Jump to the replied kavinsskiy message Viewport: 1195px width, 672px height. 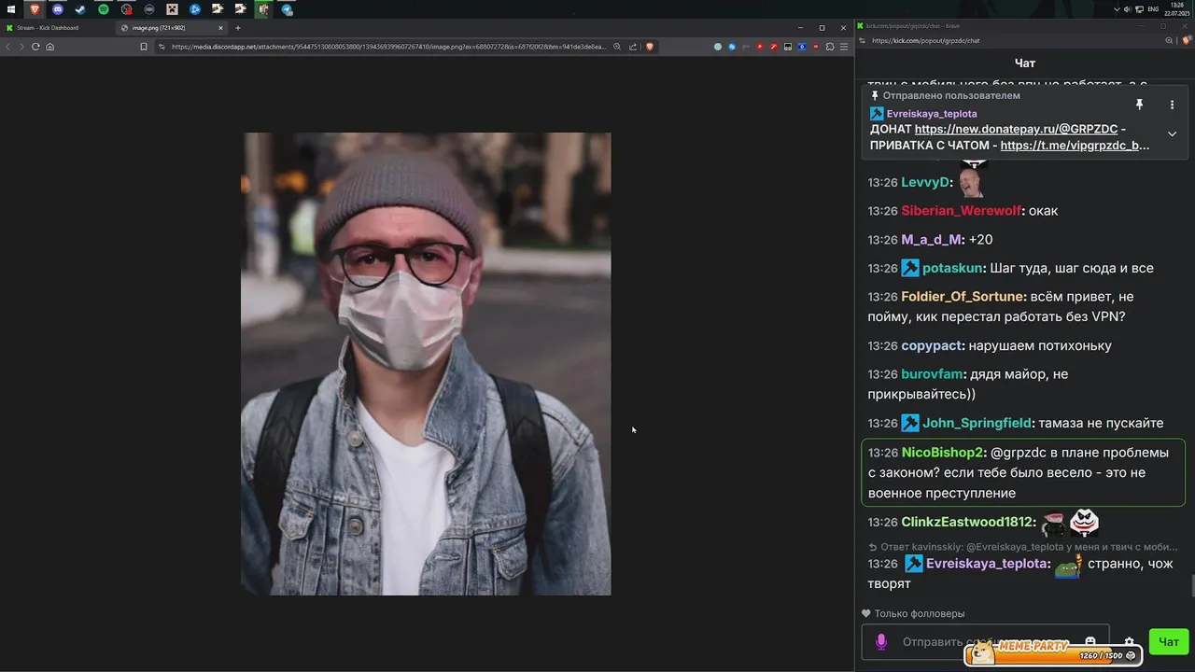1022,547
